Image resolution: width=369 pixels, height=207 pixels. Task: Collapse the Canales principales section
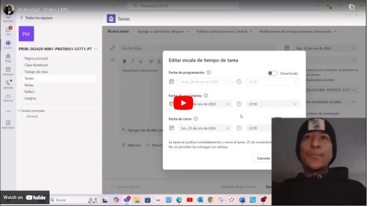coord(31,111)
